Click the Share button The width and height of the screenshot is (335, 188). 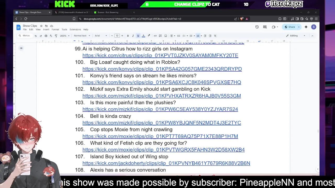290,27
